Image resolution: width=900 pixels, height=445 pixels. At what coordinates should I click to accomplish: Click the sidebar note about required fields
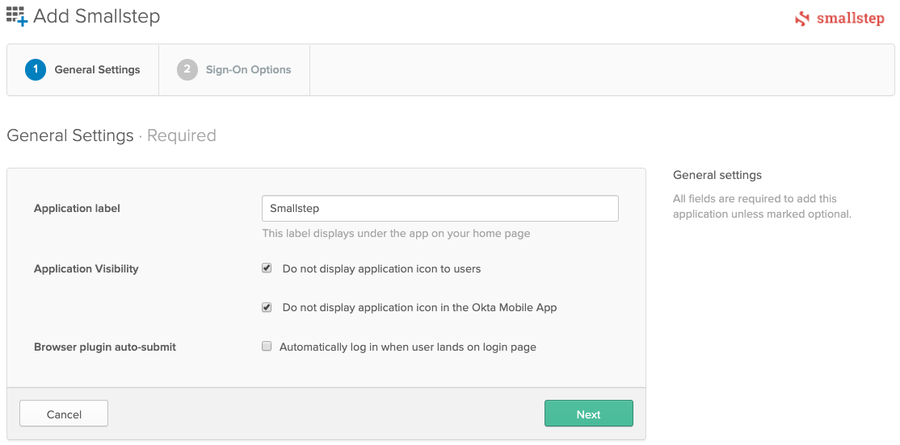pos(761,206)
